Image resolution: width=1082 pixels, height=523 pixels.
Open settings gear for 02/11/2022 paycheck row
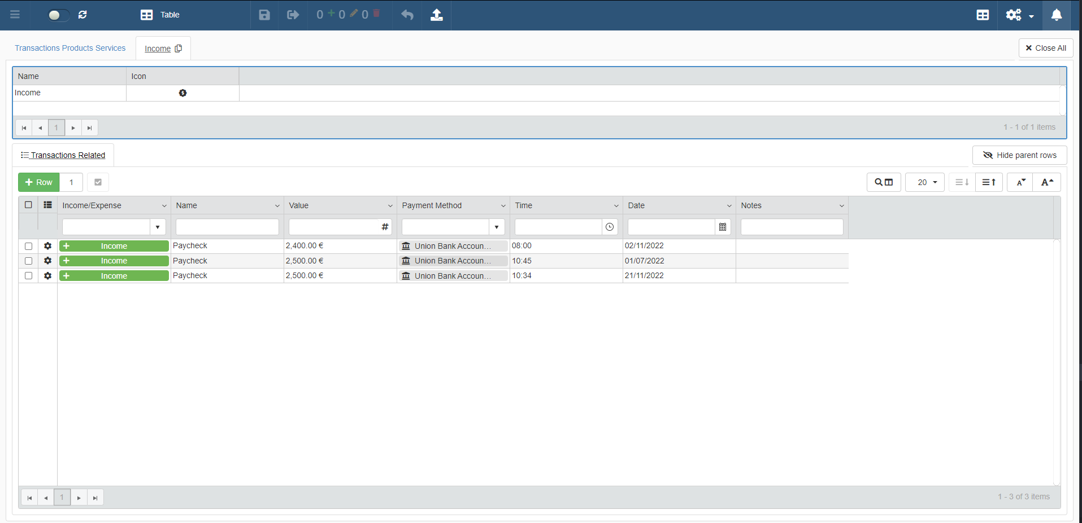click(x=47, y=246)
